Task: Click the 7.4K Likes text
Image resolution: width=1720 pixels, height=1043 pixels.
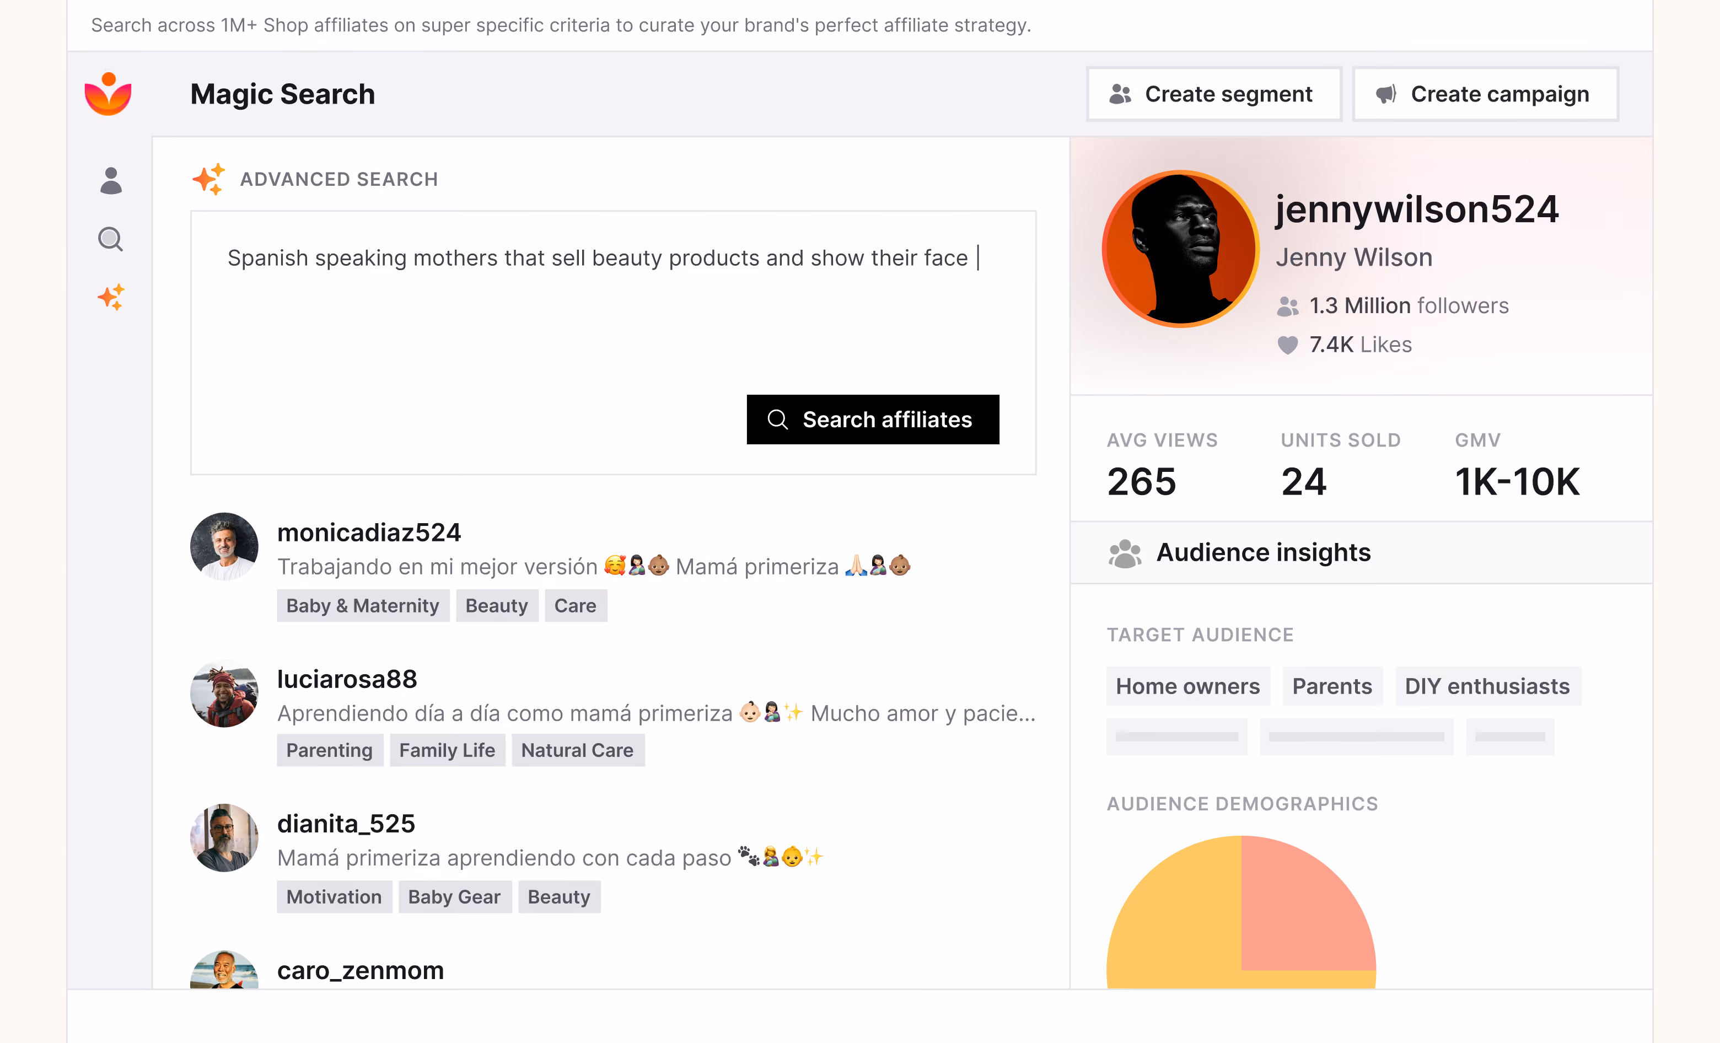Action: (1361, 345)
